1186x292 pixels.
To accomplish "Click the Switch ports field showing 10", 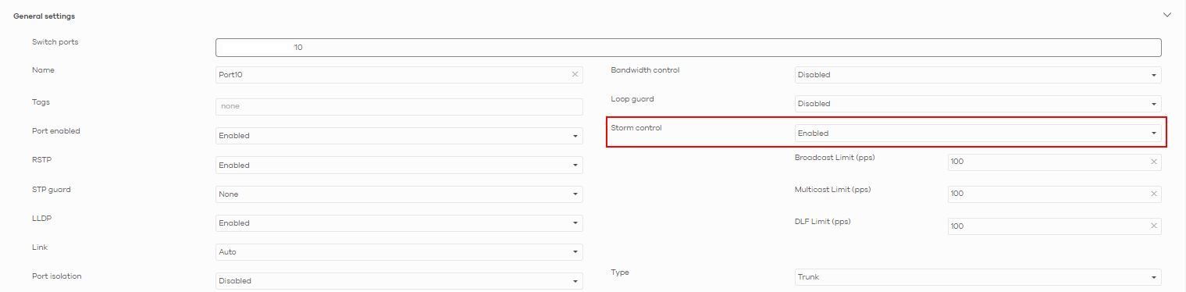I will click(689, 48).
